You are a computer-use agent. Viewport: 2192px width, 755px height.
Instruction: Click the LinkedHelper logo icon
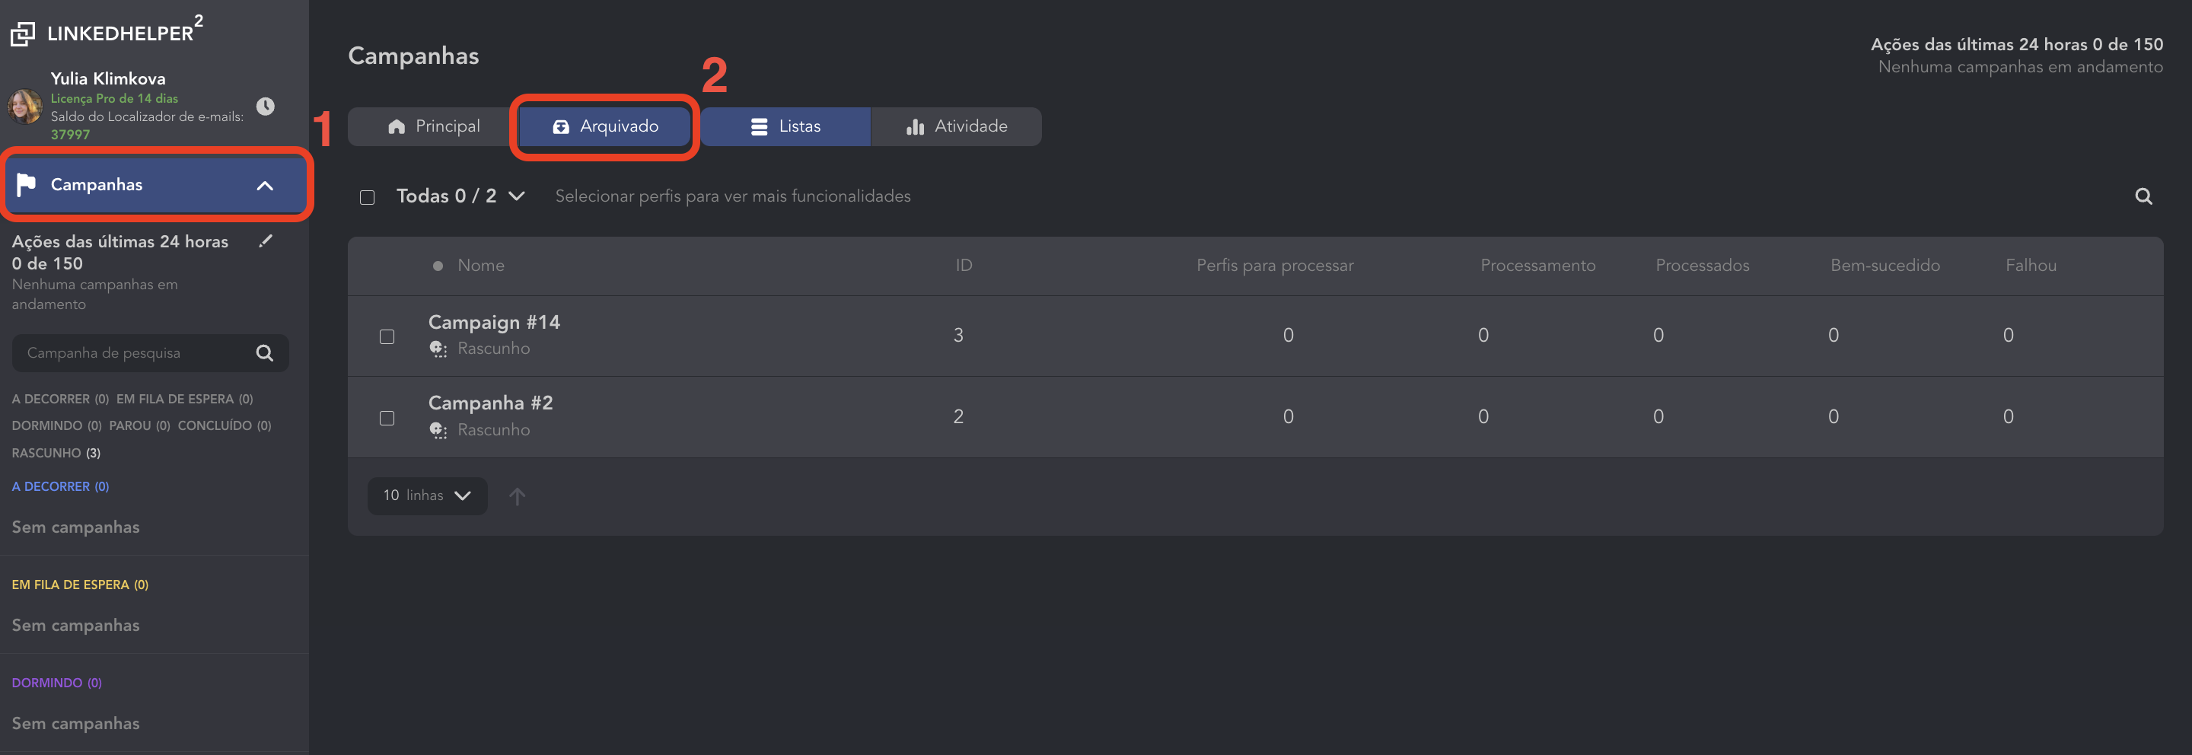[22, 33]
